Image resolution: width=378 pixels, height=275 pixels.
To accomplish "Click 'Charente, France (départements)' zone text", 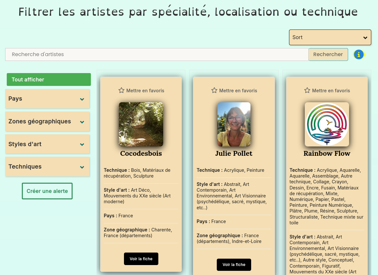I will (138, 233).
